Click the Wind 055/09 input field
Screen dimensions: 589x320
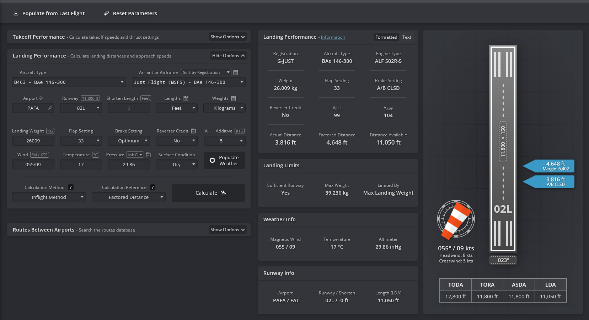tap(33, 164)
